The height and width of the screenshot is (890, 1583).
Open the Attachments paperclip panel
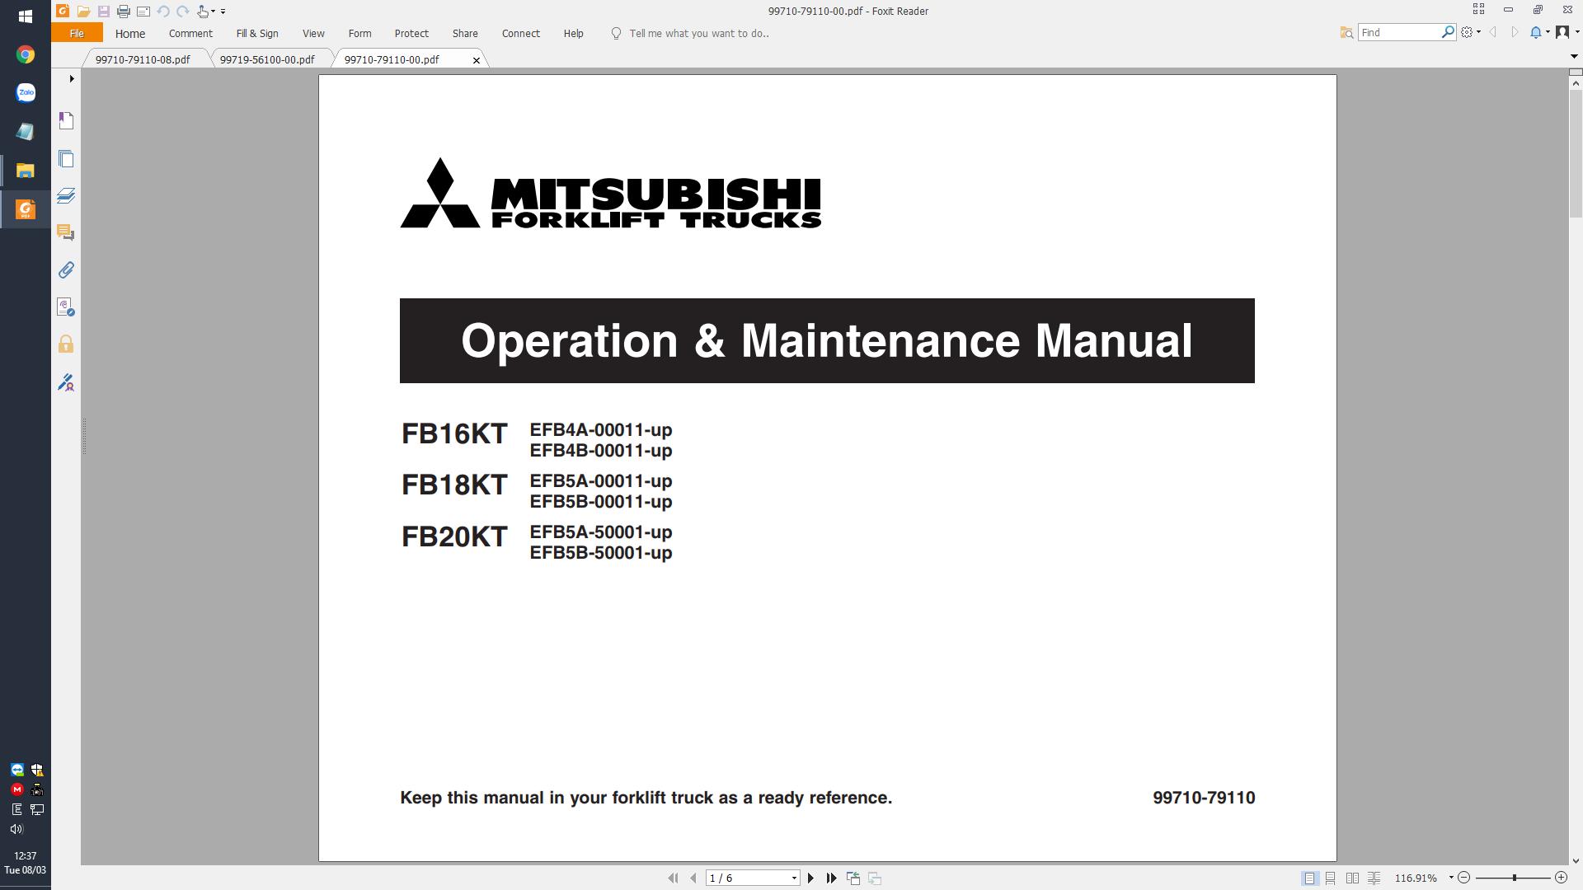point(66,270)
